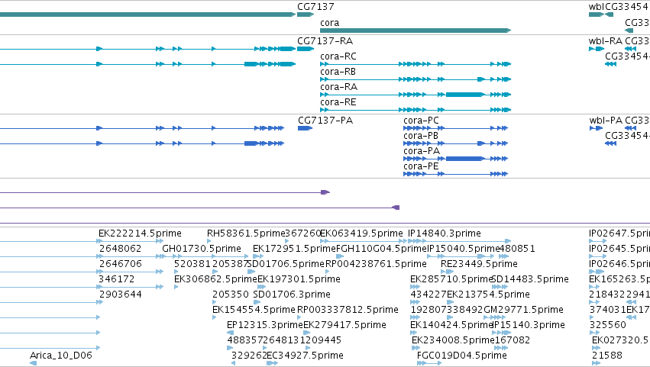
Task: Click the thick coding block of cora-PA
Action: 464,159
